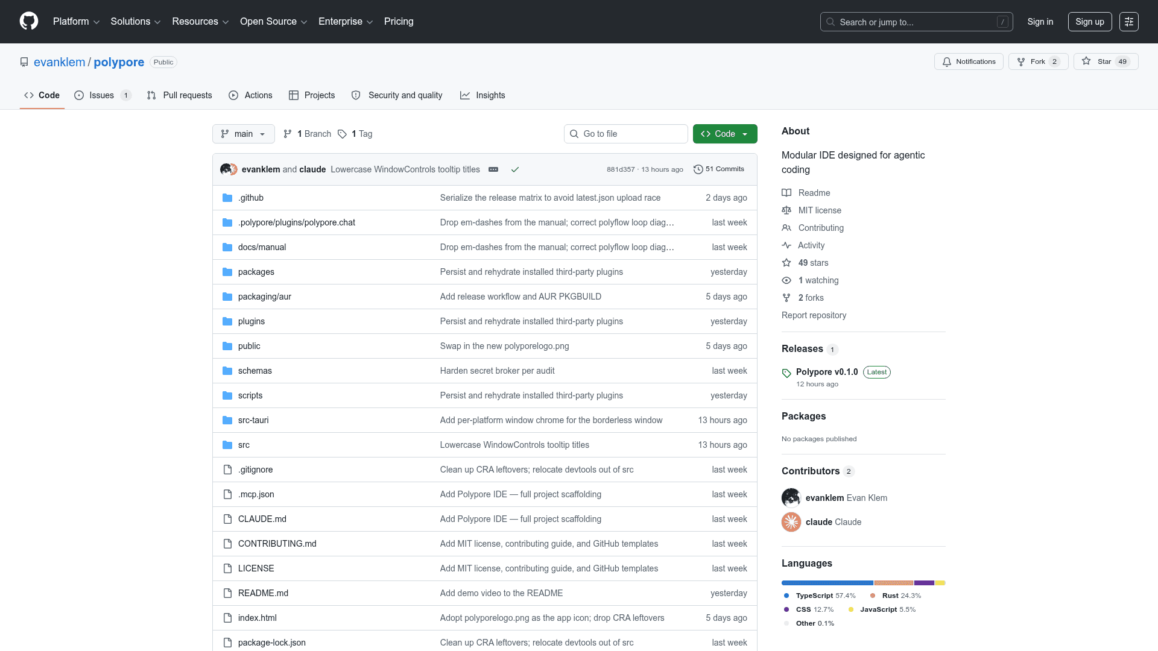Click the repository icon before evanklem

tap(24, 62)
